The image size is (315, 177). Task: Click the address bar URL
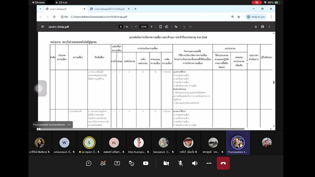coord(99,17)
